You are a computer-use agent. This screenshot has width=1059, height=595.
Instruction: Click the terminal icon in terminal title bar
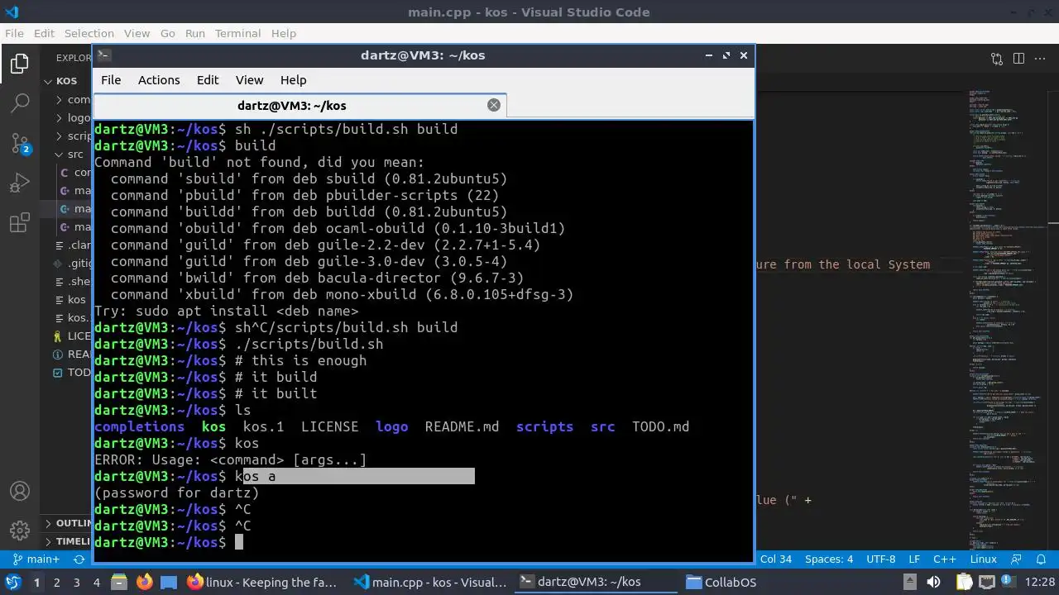click(104, 55)
